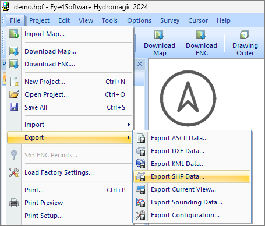Click the Export Current View icon
This screenshot has width=265, height=226.
(140, 189)
